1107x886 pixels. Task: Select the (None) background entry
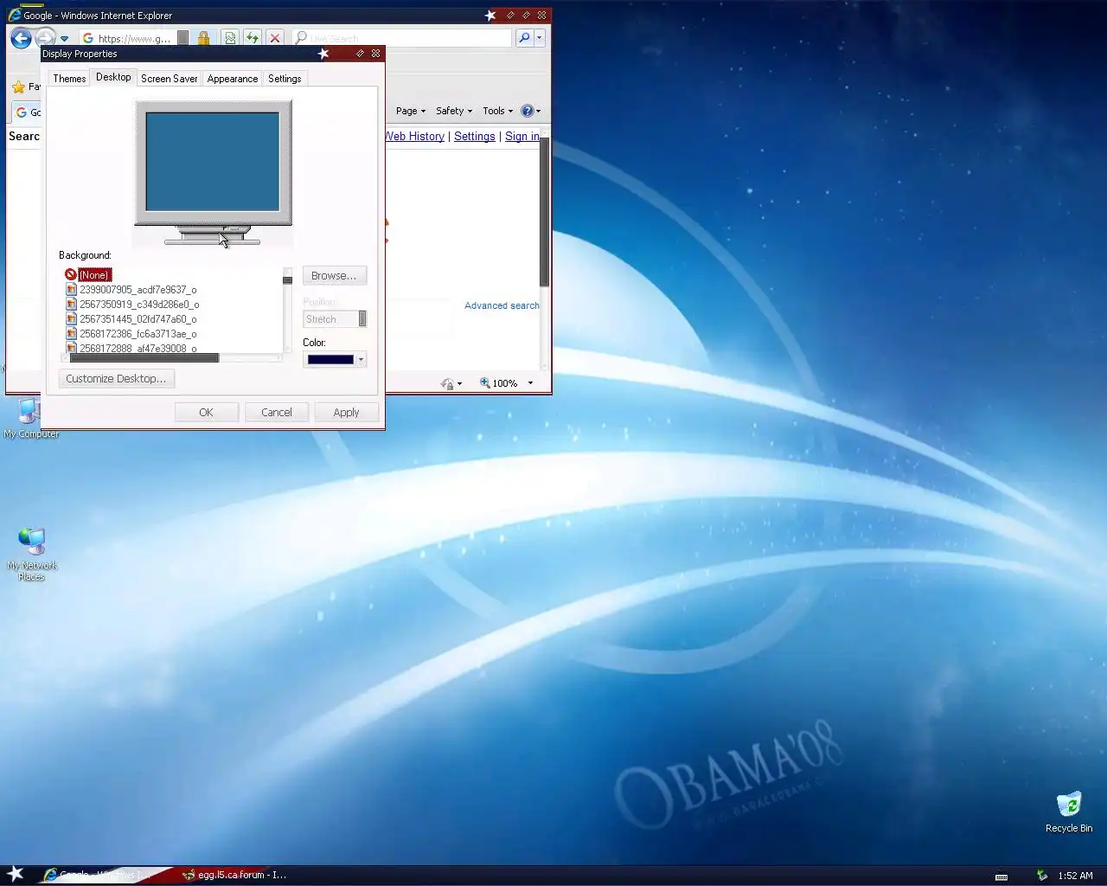(94, 275)
